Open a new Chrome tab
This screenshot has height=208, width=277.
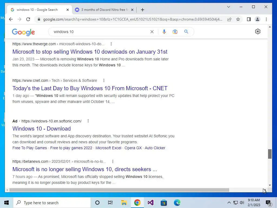point(143,10)
